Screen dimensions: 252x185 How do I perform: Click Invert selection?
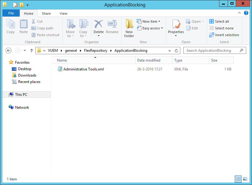224,35
